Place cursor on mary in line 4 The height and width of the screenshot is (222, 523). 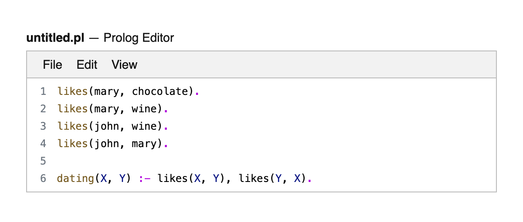[x=145, y=144]
